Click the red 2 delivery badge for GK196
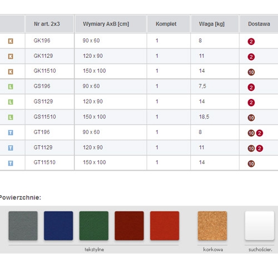Viewport: 278px width, 278px height. tap(251, 41)
